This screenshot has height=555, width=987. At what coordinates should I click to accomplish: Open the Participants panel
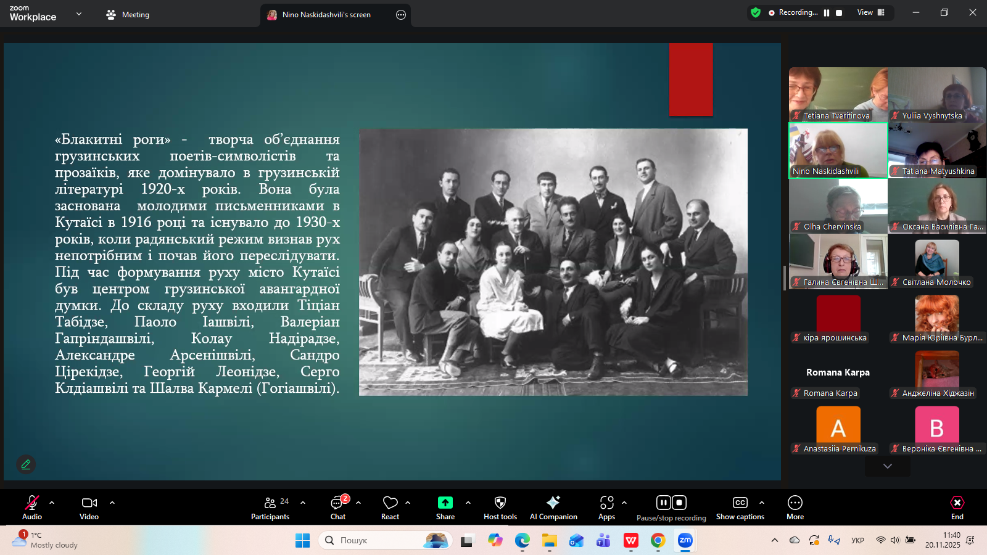point(270,508)
